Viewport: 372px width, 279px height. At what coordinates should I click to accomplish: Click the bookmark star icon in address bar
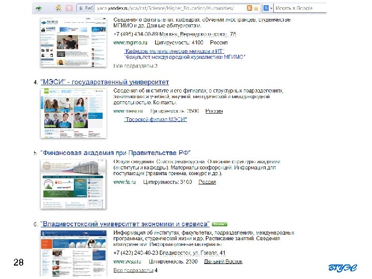[256, 8]
